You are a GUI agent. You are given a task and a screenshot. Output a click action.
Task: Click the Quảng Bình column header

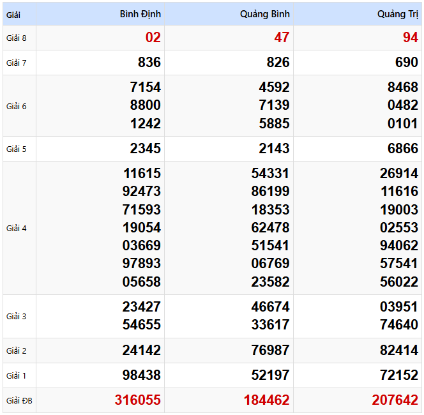coord(264,14)
